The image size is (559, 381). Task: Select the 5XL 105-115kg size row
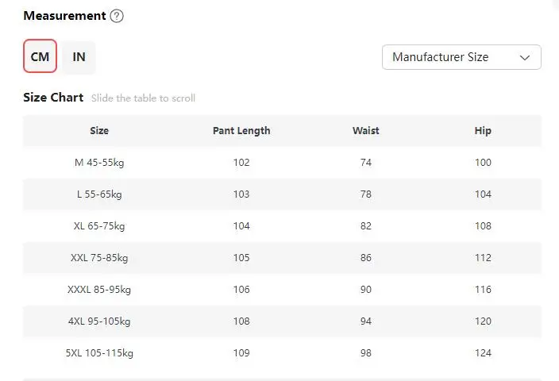coord(282,353)
